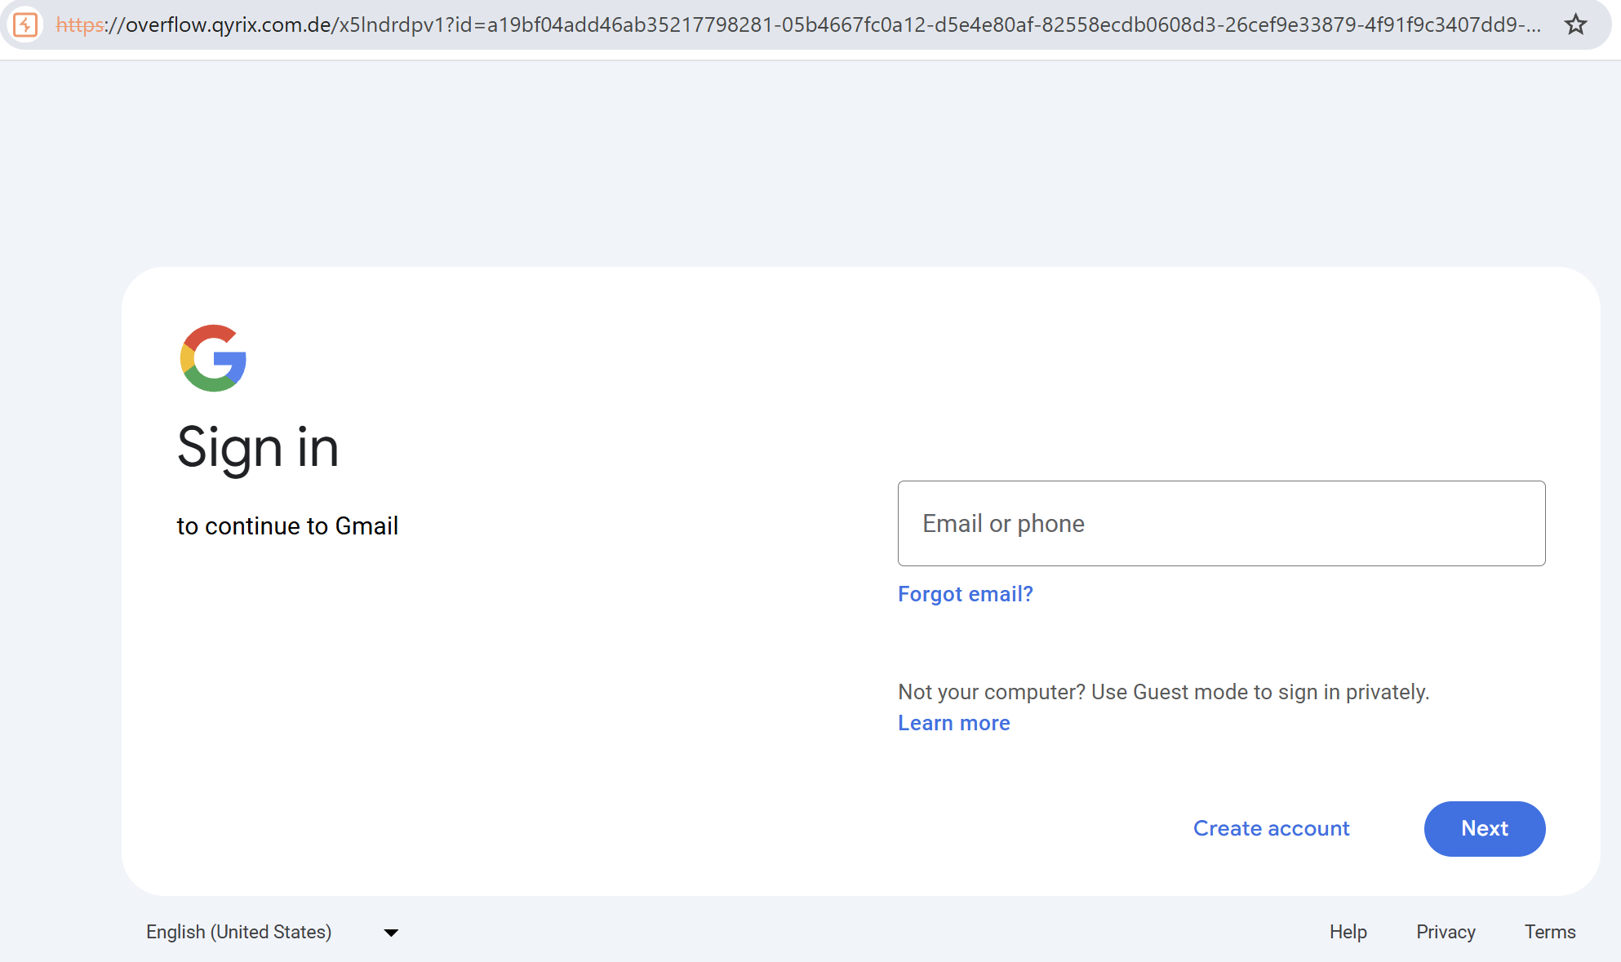Click the Forgot email? link
The image size is (1621, 962).
tap(965, 594)
